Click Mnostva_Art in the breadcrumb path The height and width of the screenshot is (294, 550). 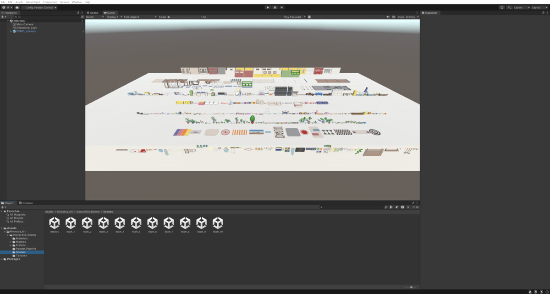tap(66, 212)
